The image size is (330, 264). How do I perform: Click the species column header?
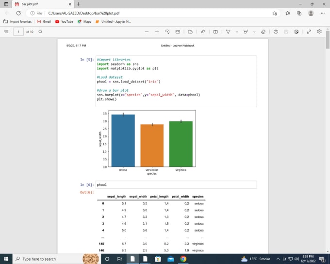coord(198,197)
